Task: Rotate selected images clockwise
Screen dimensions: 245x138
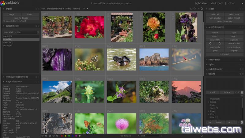Action: coord(220,43)
